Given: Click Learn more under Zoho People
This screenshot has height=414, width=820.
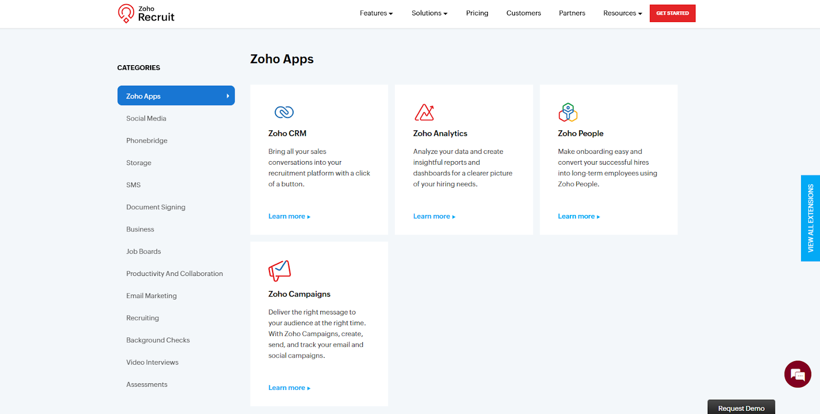Looking at the screenshot, I should click(579, 216).
